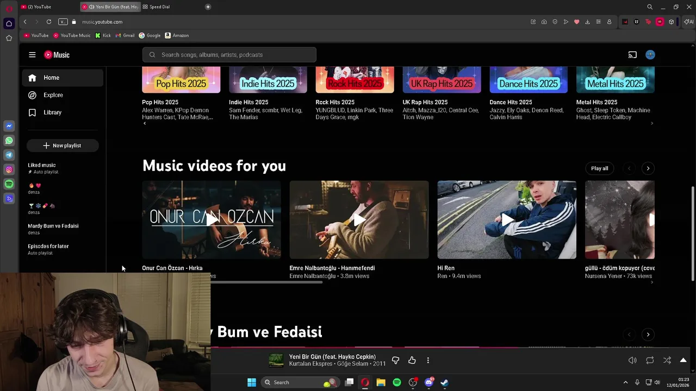Click the Play all button
696x391 pixels.
[600, 168]
